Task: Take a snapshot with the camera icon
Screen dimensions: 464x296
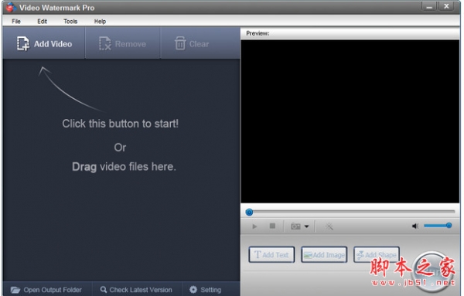Action: (295, 226)
